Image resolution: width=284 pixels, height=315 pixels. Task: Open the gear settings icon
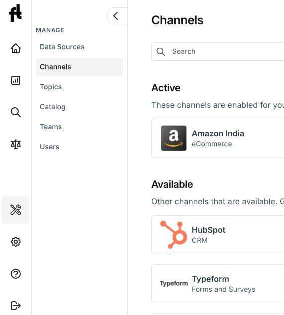coord(16,242)
